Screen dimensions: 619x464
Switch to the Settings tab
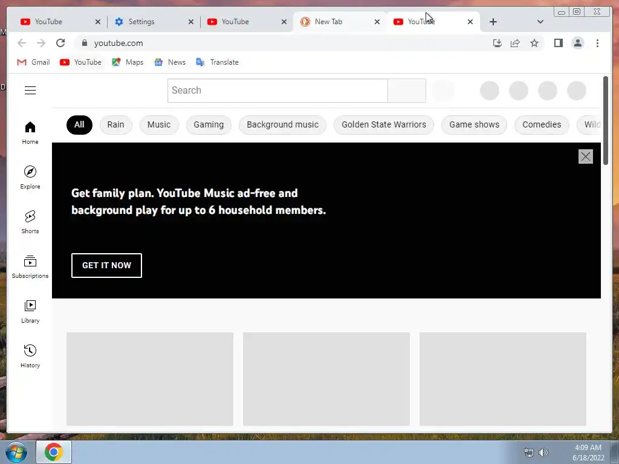tap(154, 22)
